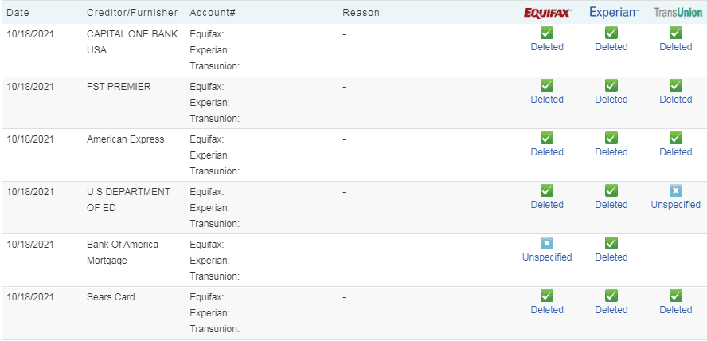Click the Experian logo column header
707x341 pixels.
pos(613,13)
